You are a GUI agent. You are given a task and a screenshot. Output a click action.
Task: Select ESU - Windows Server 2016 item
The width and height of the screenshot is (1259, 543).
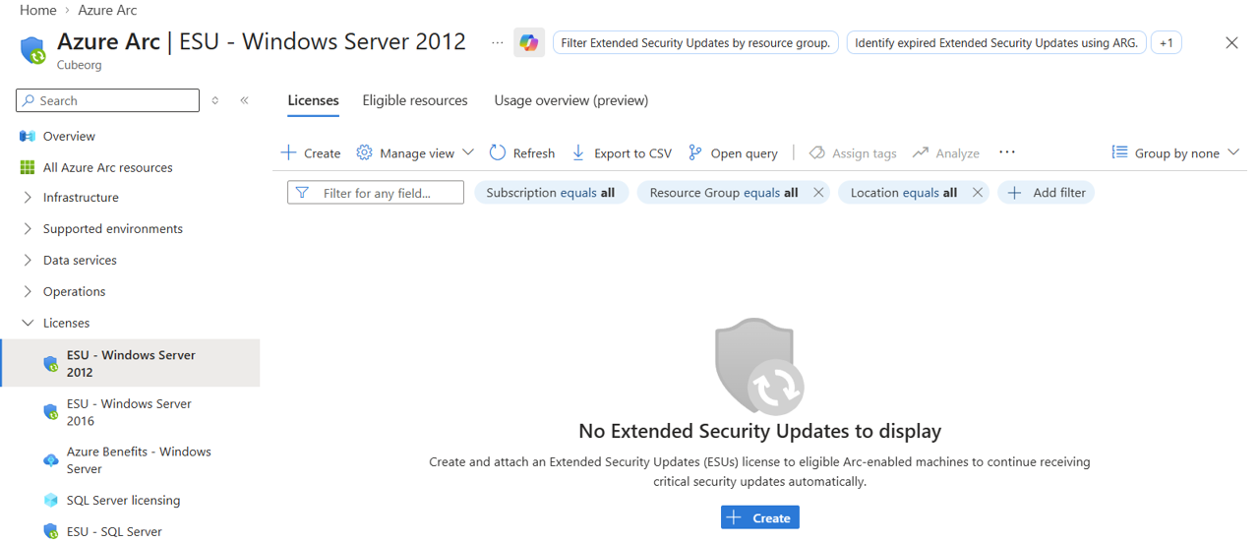pos(130,412)
